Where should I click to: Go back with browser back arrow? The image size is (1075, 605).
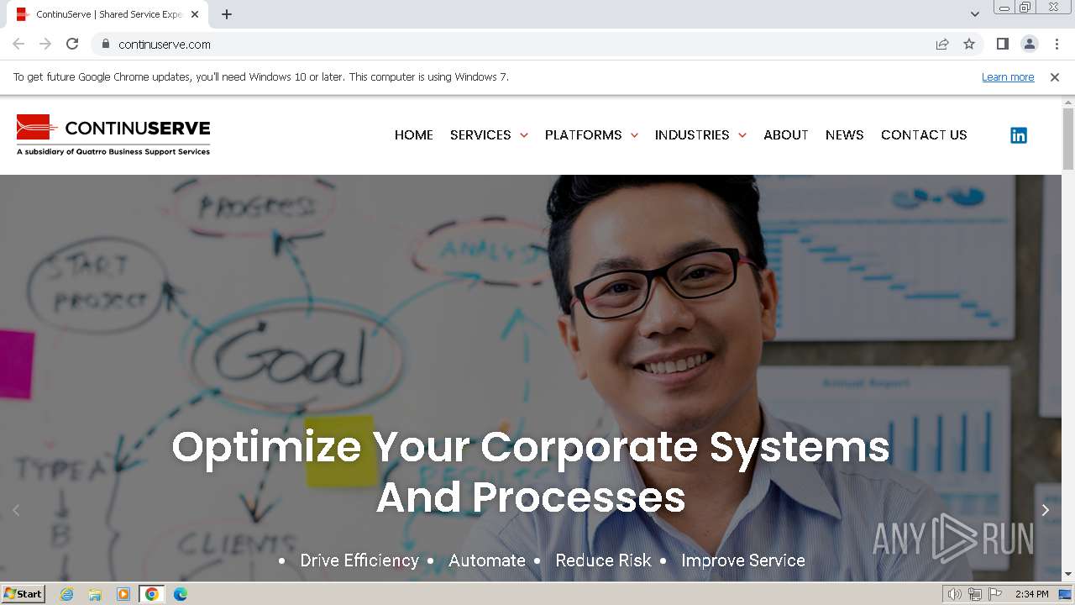(x=18, y=44)
